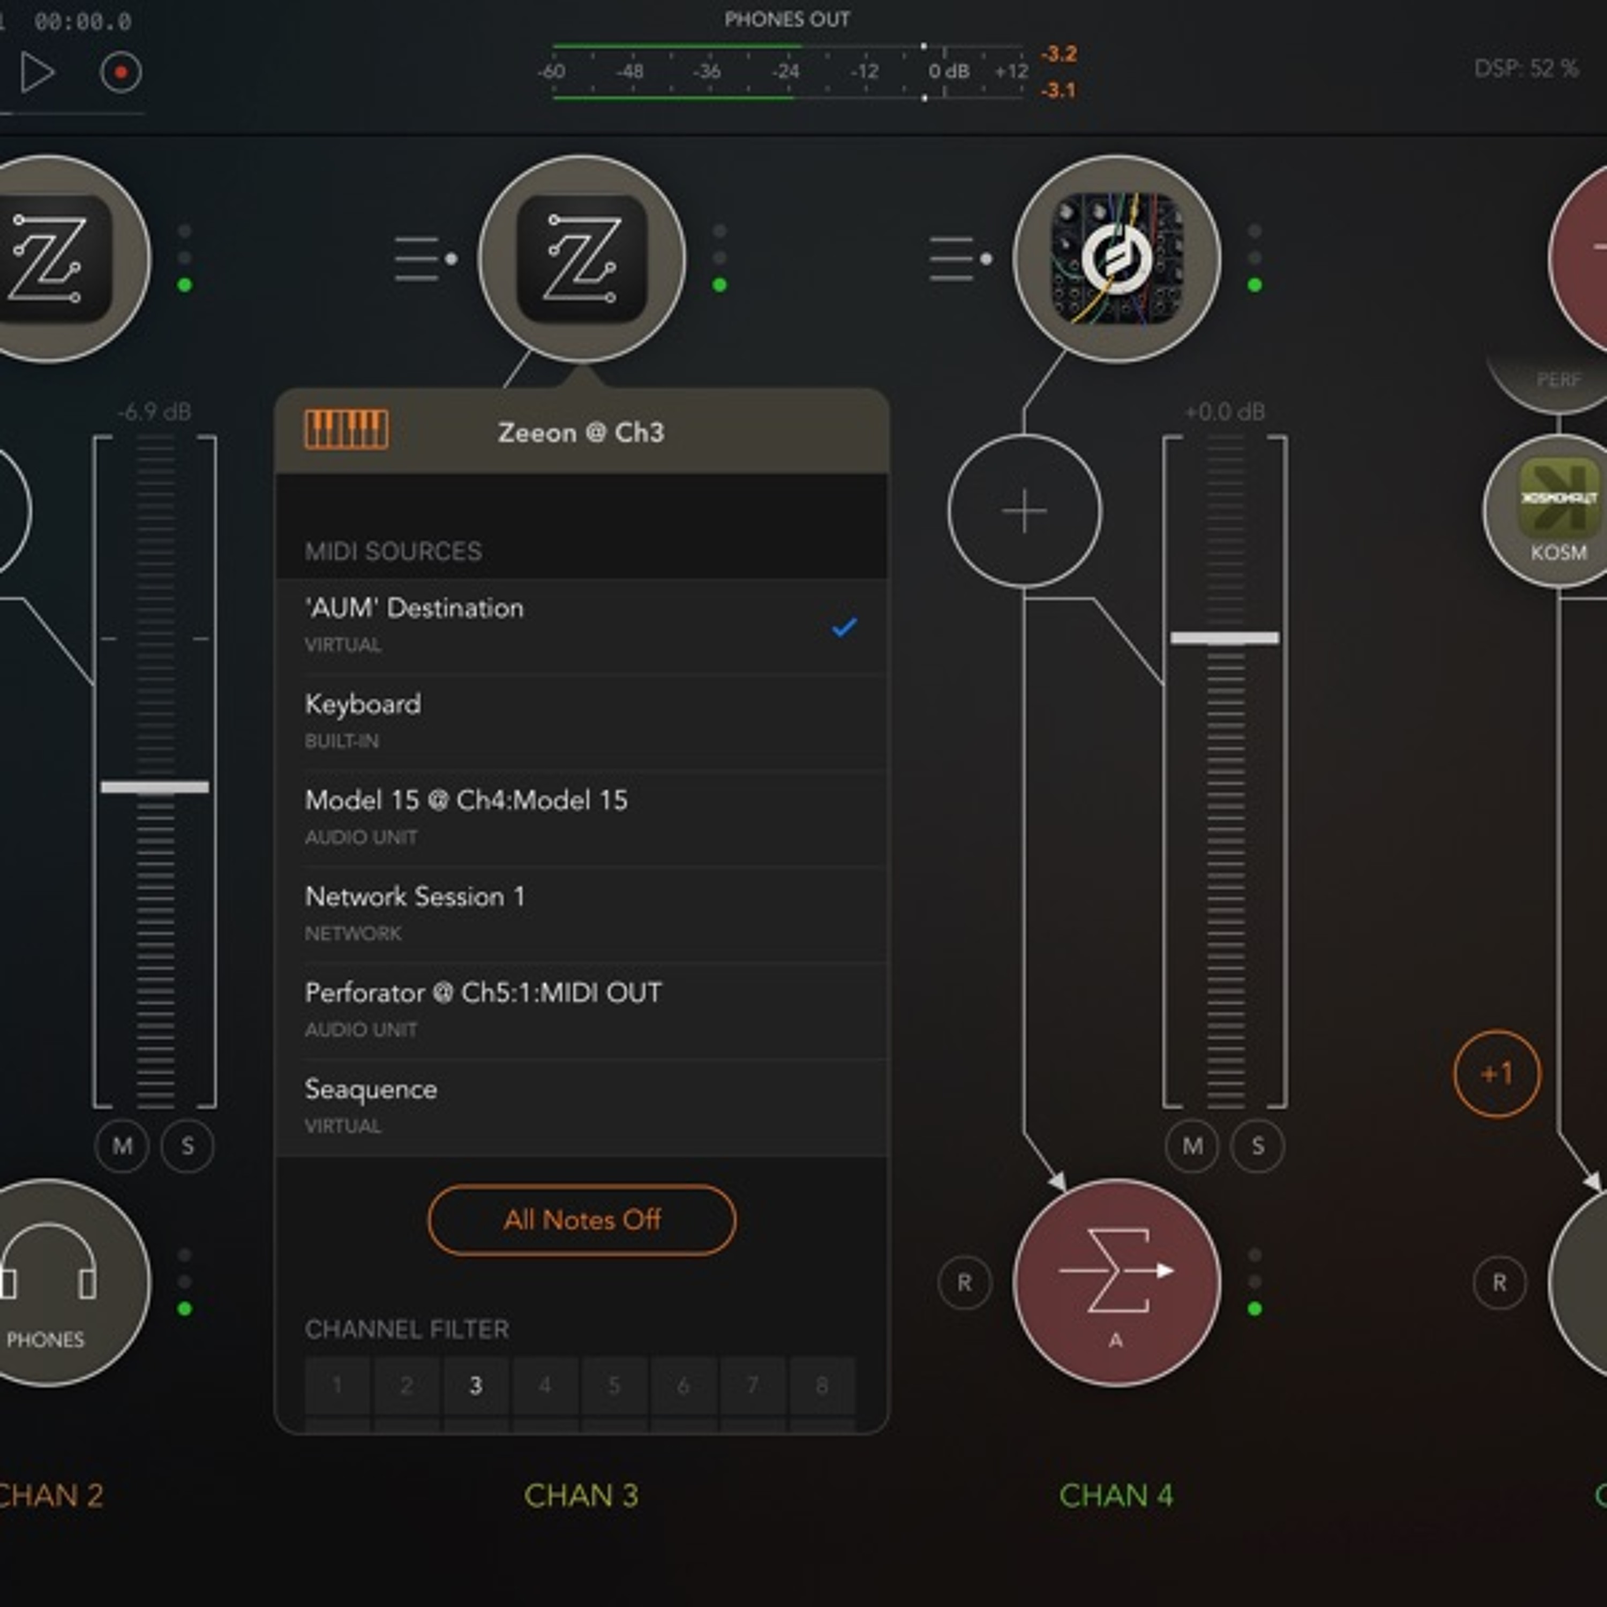Open the MIDI routing icon for CHAN 4
1607x1607 pixels.
pos(960,259)
